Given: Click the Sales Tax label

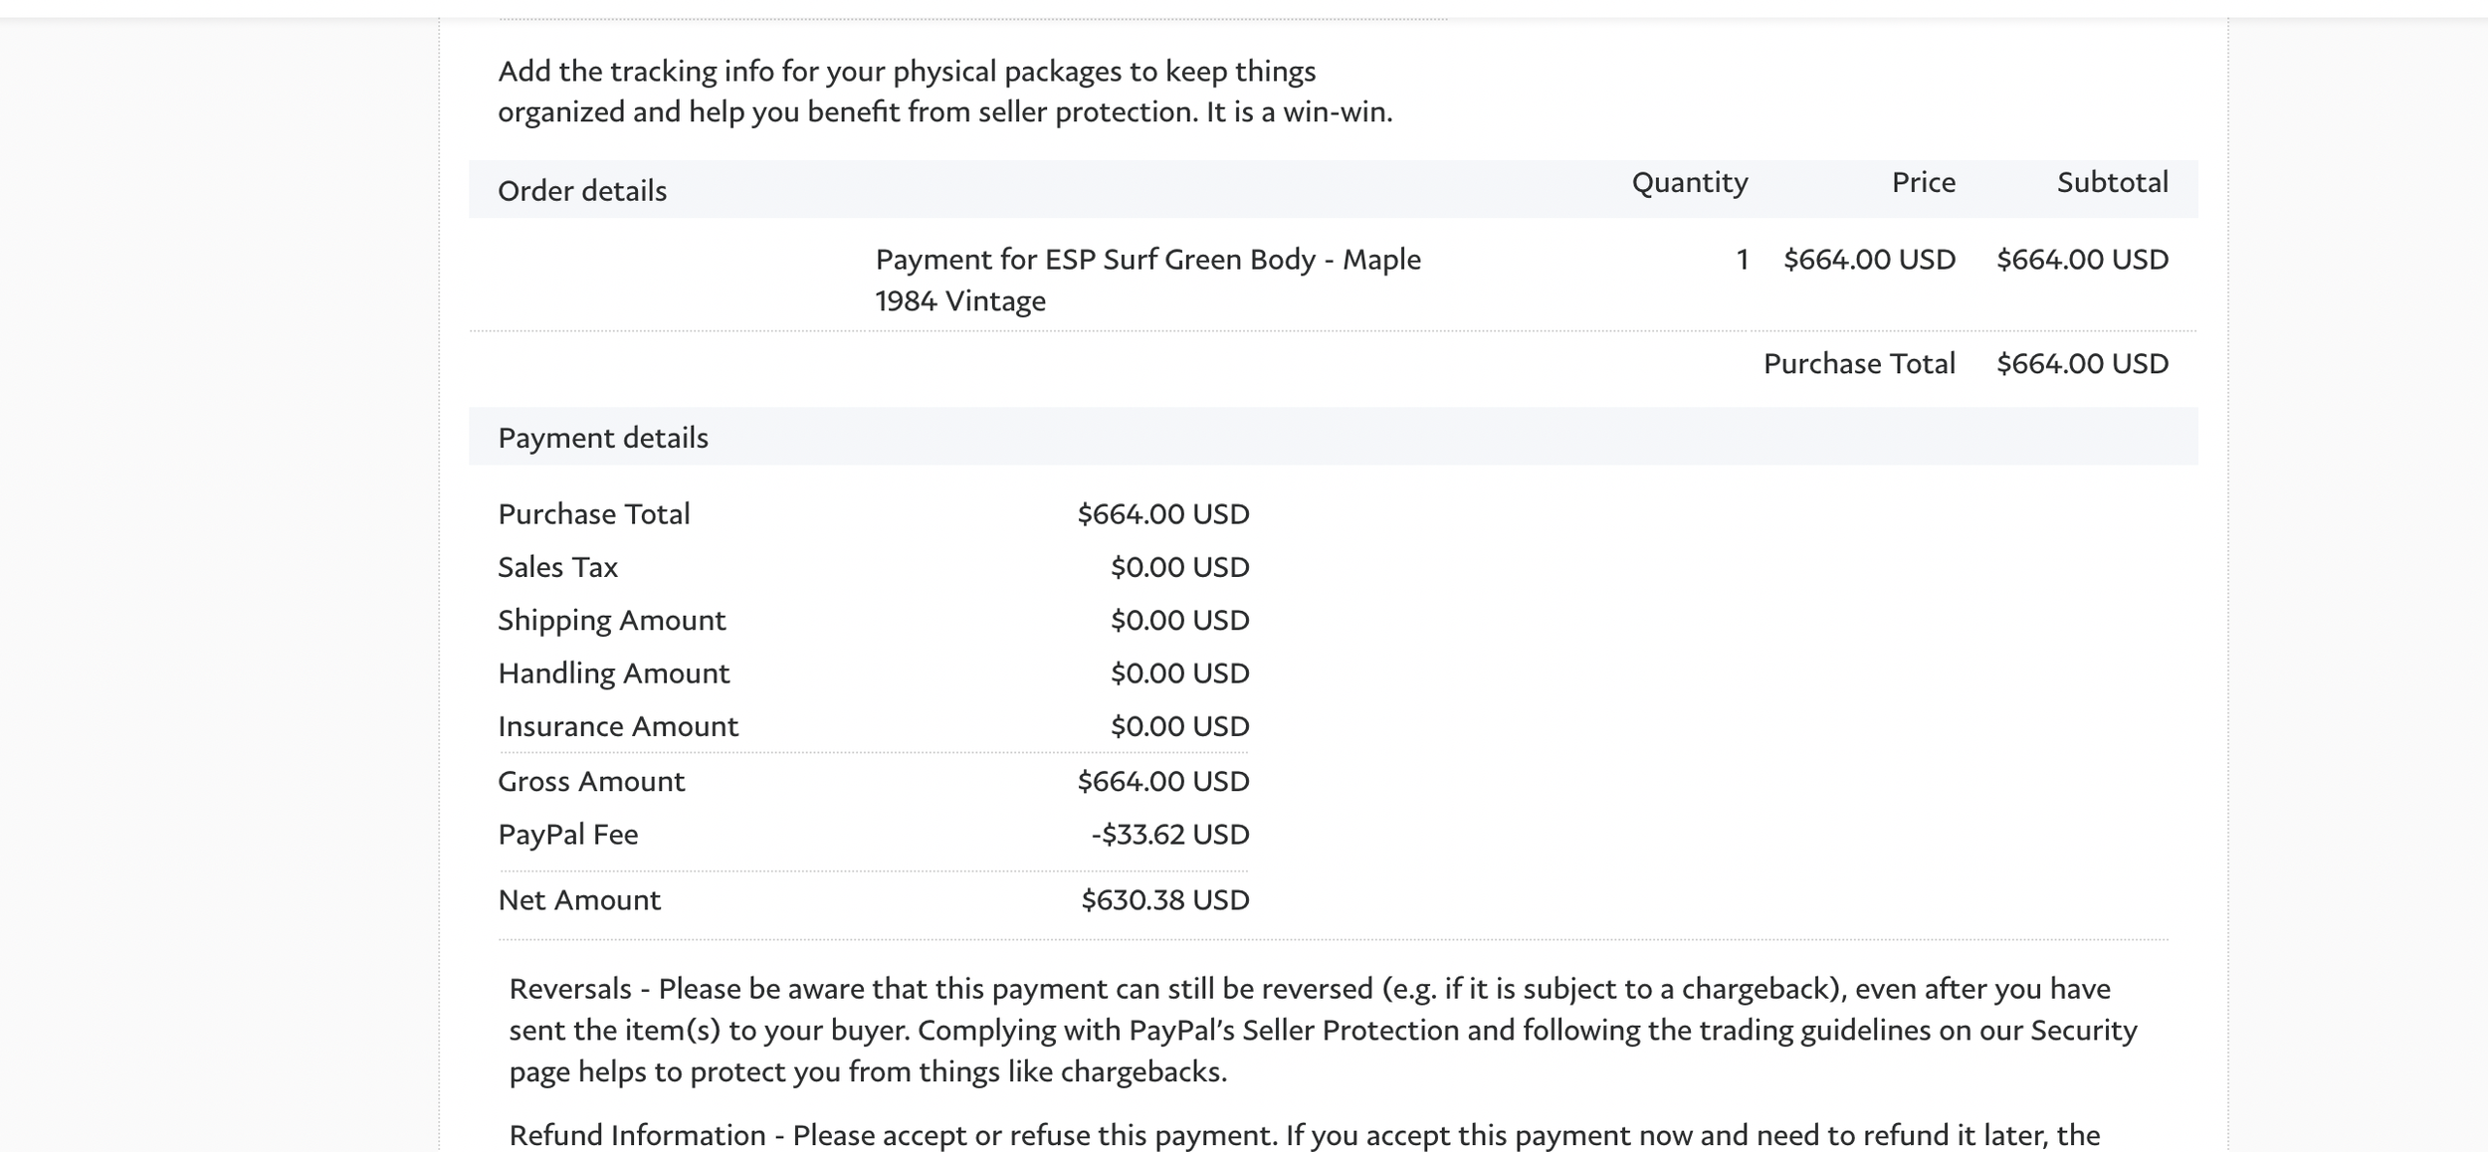Looking at the screenshot, I should tap(557, 567).
